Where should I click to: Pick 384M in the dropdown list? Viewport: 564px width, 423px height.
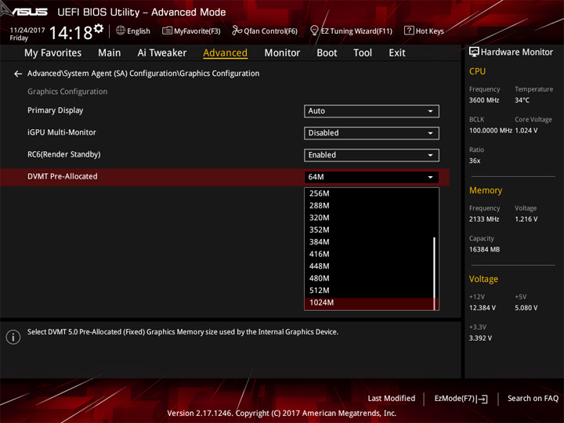(x=369, y=242)
